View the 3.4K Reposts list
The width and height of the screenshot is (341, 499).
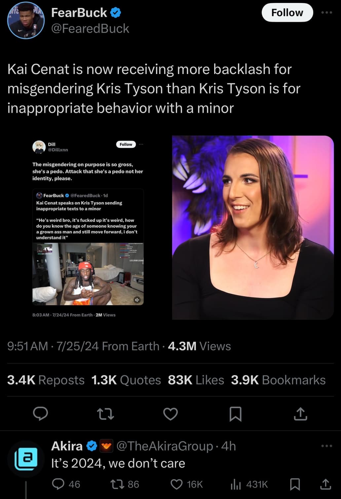tap(46, 380)
